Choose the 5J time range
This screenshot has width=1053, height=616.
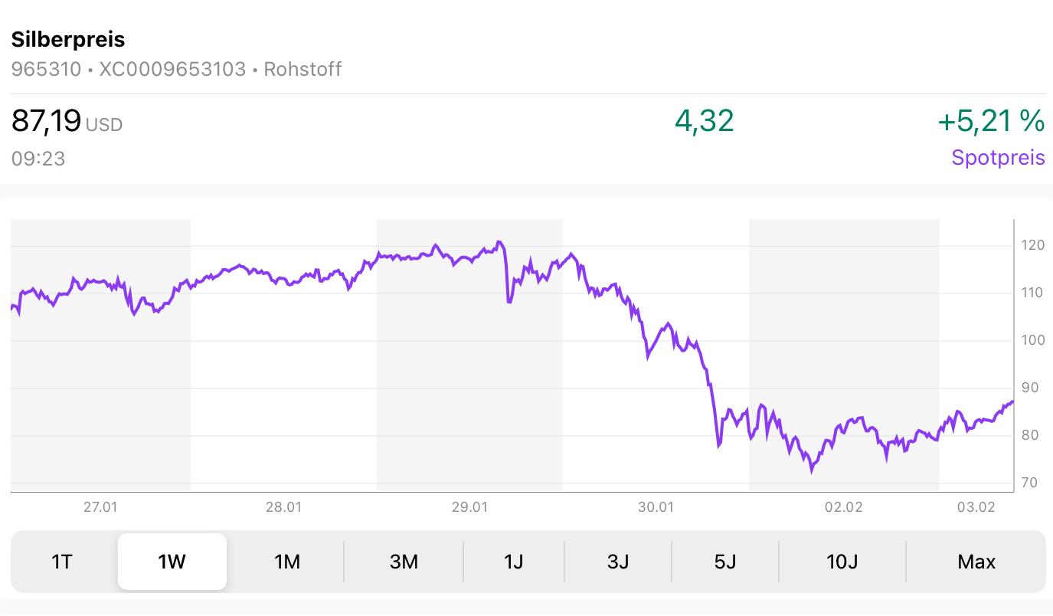(x=725, y=562)
